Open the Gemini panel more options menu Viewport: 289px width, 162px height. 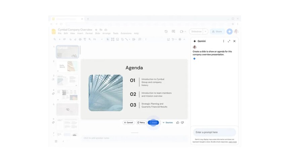point(223,41)
